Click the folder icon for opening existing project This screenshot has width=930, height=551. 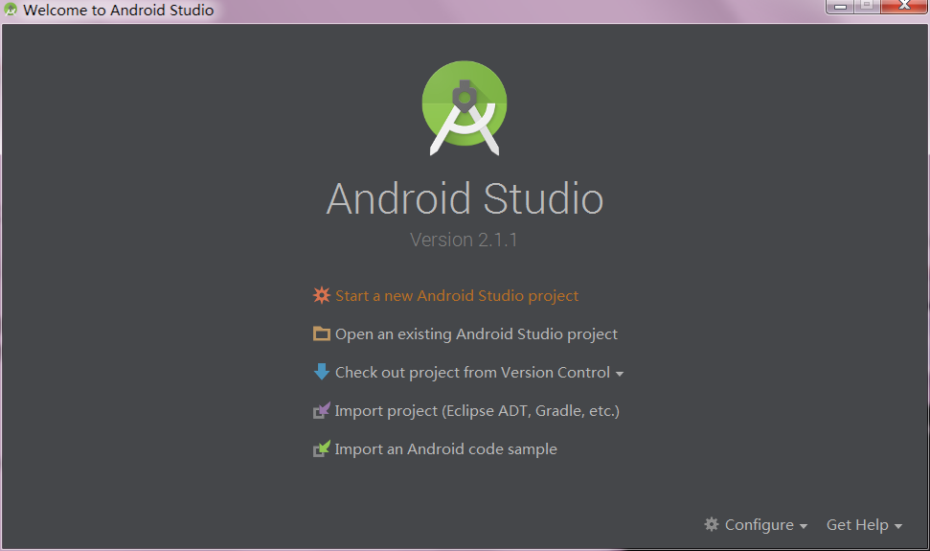[322, 333]
